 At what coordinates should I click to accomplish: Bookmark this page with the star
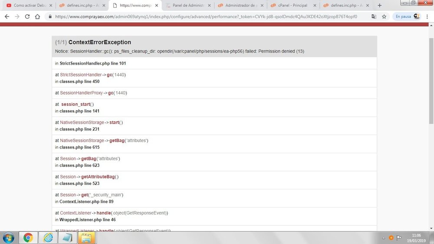(x=384, y=16)
